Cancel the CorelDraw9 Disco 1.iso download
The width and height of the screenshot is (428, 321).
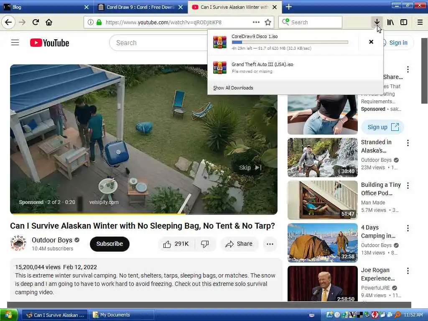pyautogui.click(x=371, y=42)
